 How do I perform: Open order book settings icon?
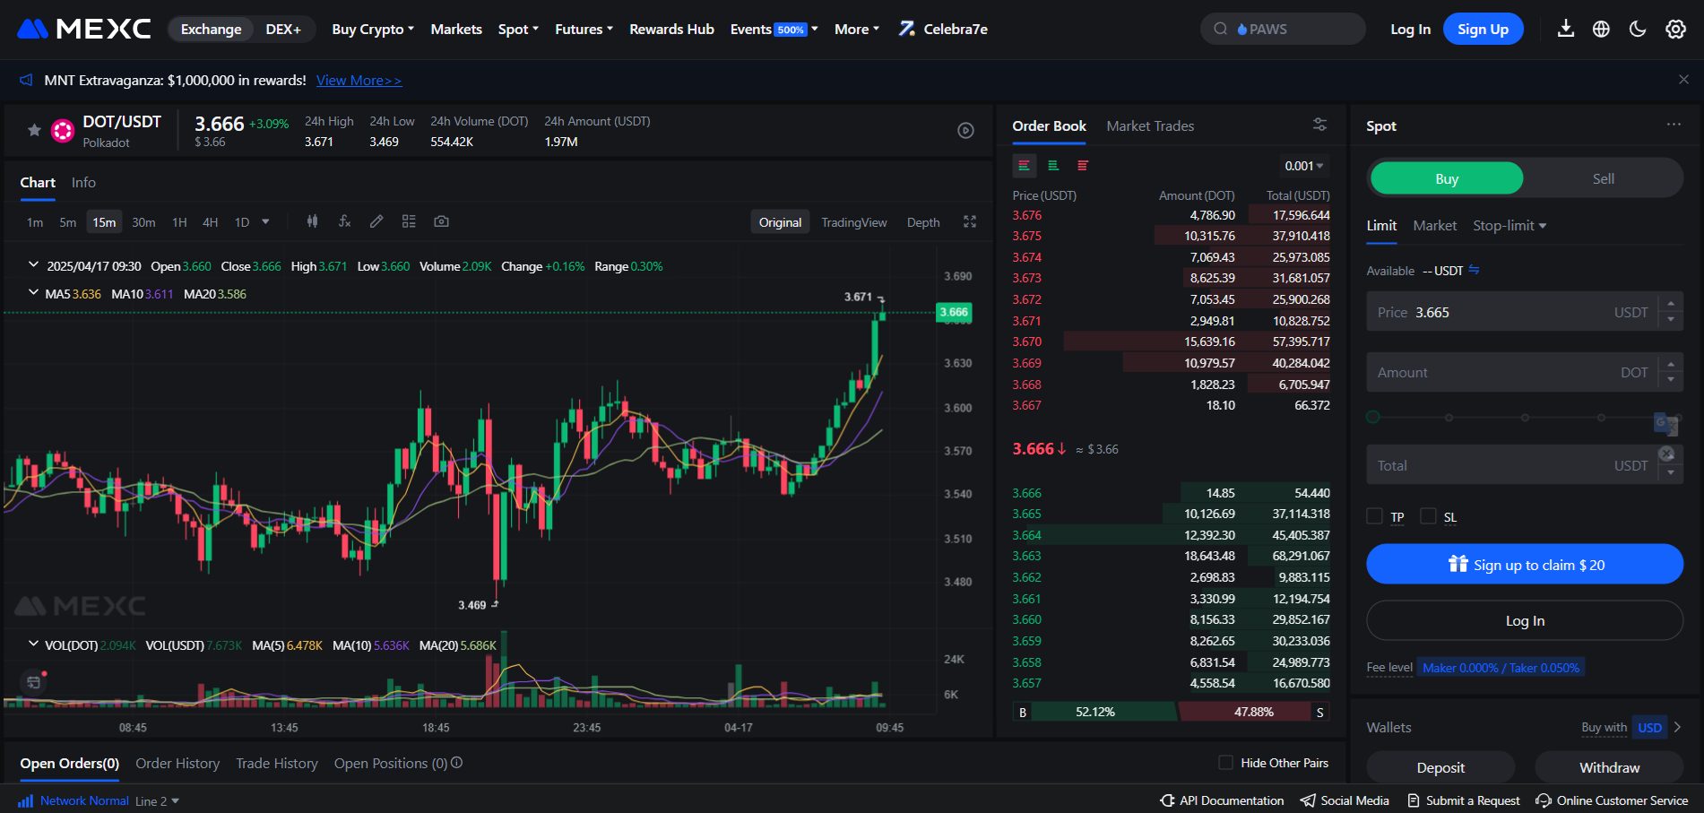(x=1319, y=125)
